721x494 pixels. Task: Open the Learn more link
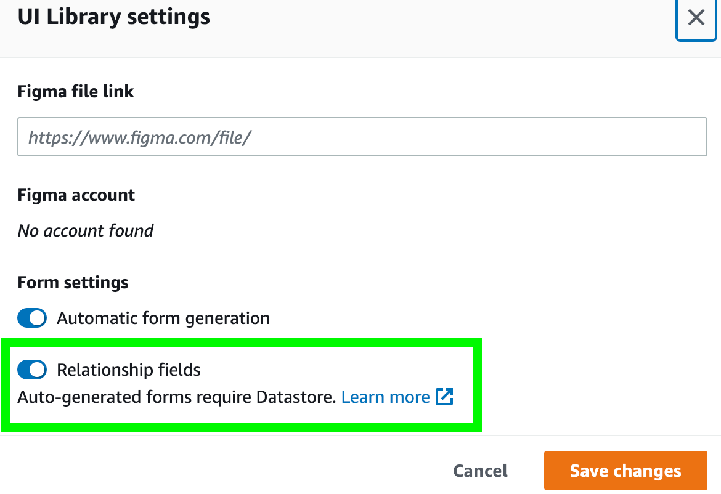[x=385, y=397]
